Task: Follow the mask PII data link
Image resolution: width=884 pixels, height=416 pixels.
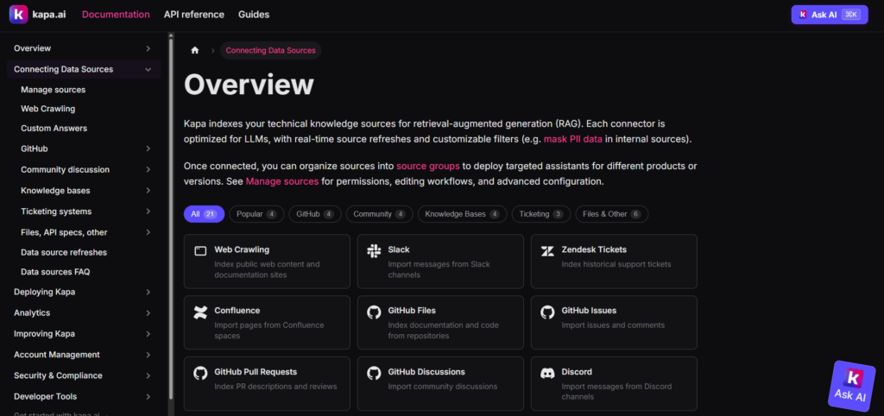Action: 573,139
